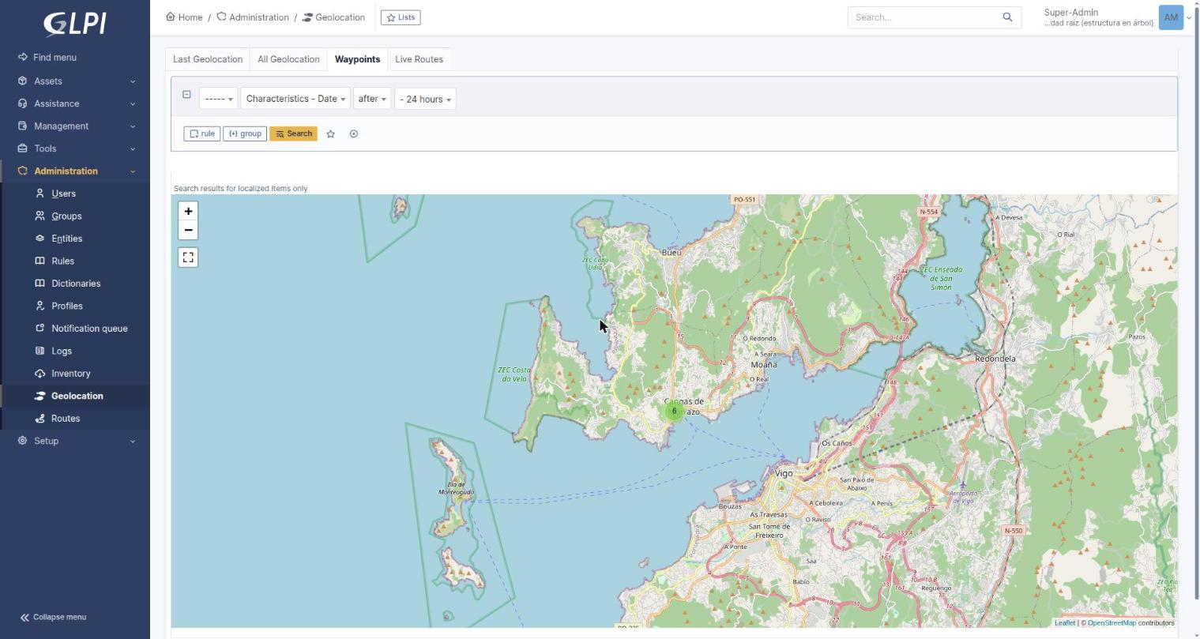The height and width of the screenshot is (639, 1200).
Task: Click the search magnifier icon
Action: click(1007, 17)
